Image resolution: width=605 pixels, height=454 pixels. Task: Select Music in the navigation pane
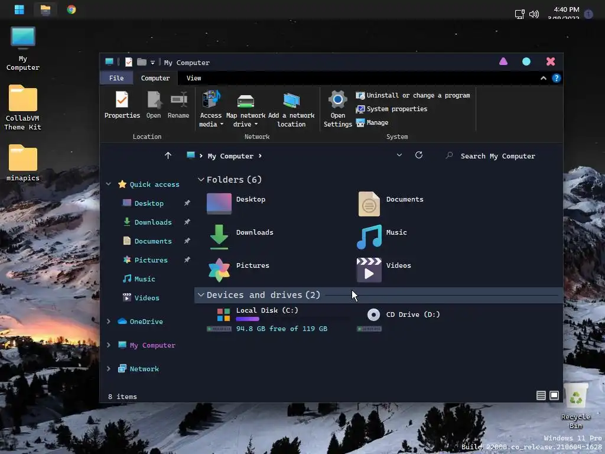[x=144, y=279]
